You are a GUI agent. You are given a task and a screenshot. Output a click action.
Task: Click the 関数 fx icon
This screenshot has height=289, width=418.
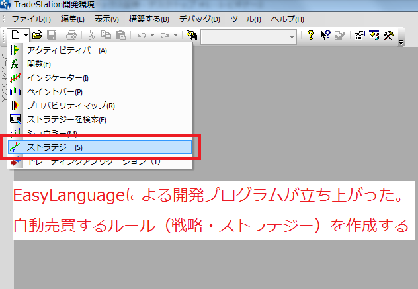(15, 64)
